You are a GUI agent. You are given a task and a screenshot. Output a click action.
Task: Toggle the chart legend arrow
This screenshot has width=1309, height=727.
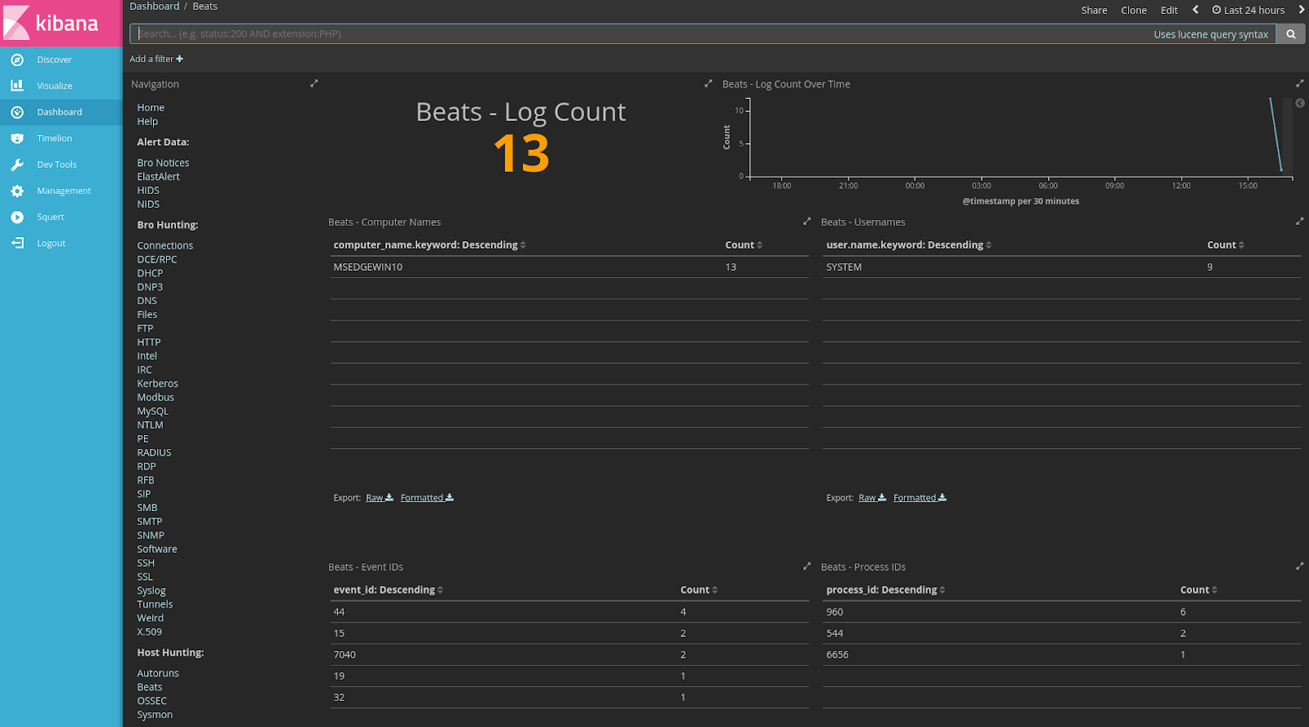point(1300,103)
